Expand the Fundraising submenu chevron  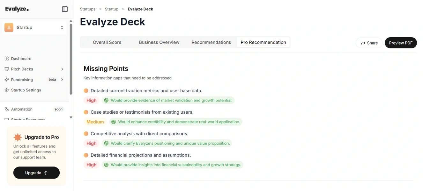[62, 80]
